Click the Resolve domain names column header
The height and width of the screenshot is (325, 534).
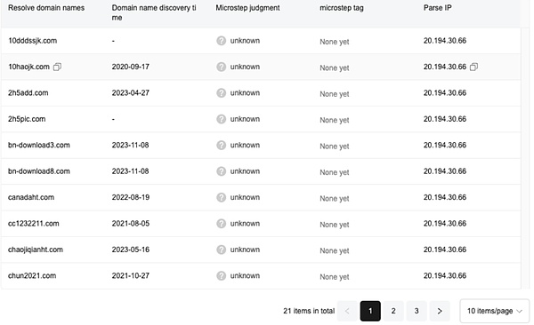pyautogui.click(x=46, y=8)
